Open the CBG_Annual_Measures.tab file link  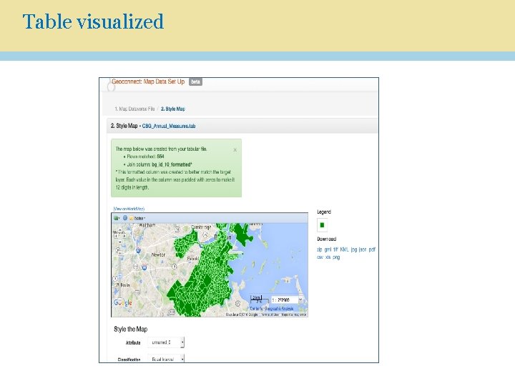point(169,126)
